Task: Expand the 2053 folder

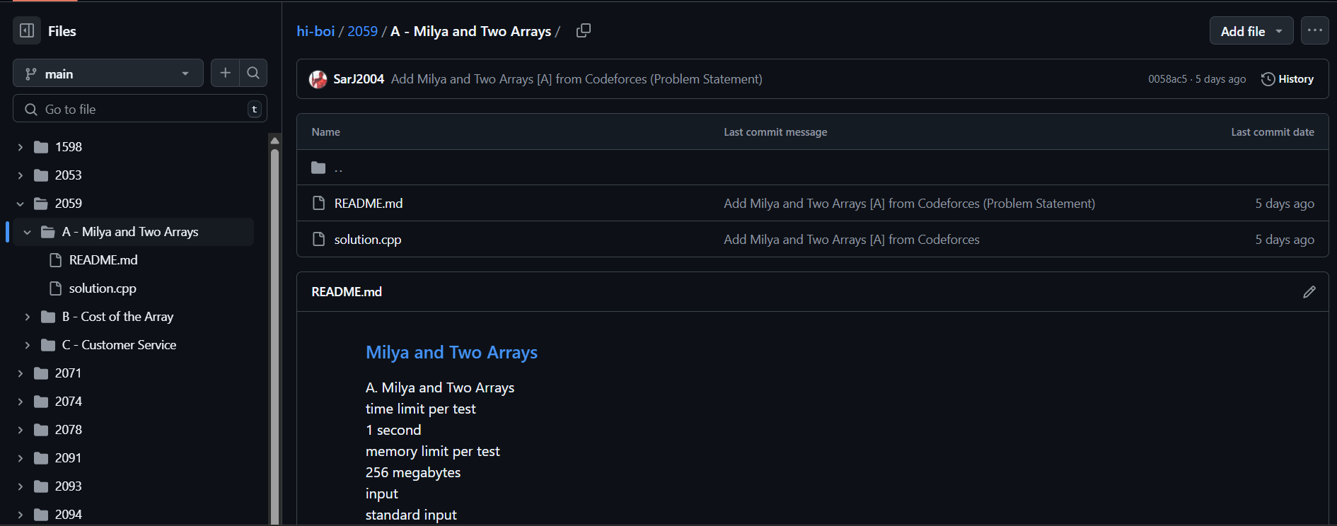Action: pyautogui.click(x=21, y=175)
